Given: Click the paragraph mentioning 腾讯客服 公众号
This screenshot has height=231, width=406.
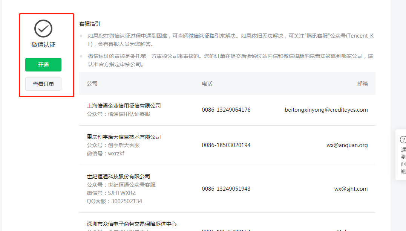Looking at the screenshot, I should tap(231, 40).
